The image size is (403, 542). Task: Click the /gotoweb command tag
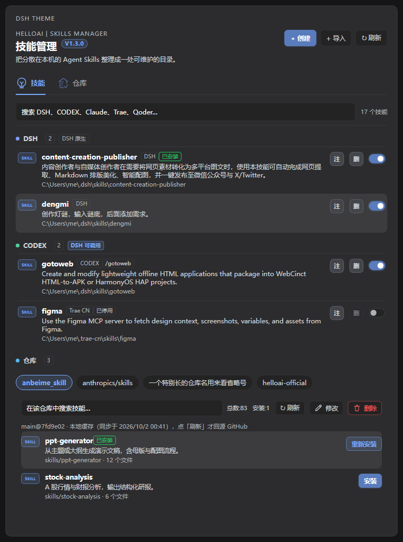tap(118, 263)
